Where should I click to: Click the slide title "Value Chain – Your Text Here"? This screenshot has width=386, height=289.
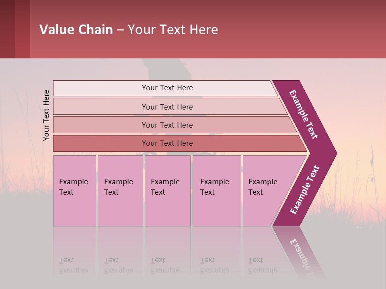point(129,30)
